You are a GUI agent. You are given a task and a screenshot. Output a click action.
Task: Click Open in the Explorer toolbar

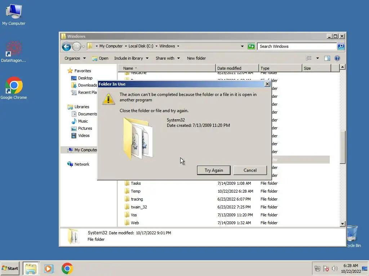[x=100, y=58]
